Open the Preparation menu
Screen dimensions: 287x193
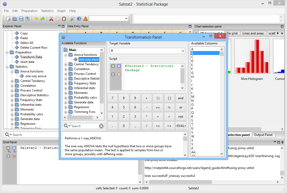point(29,11)
